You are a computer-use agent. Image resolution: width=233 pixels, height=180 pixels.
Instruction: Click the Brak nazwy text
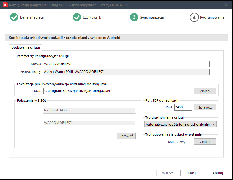point(176,142)
